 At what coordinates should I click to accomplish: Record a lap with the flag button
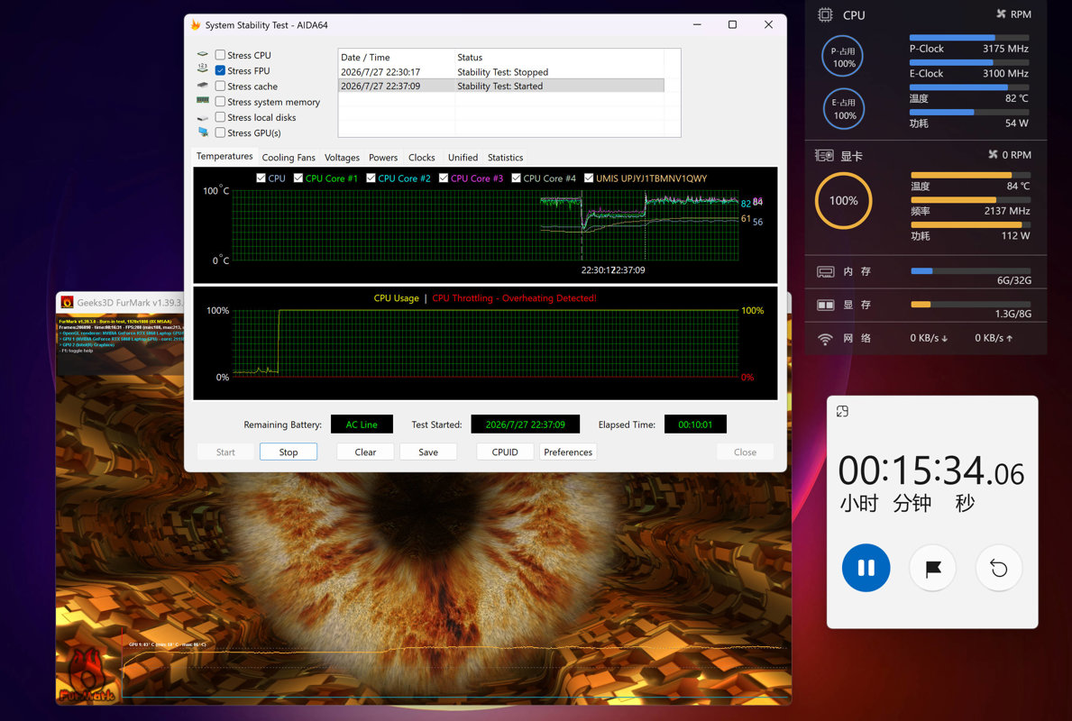click(x=932, y=568)
